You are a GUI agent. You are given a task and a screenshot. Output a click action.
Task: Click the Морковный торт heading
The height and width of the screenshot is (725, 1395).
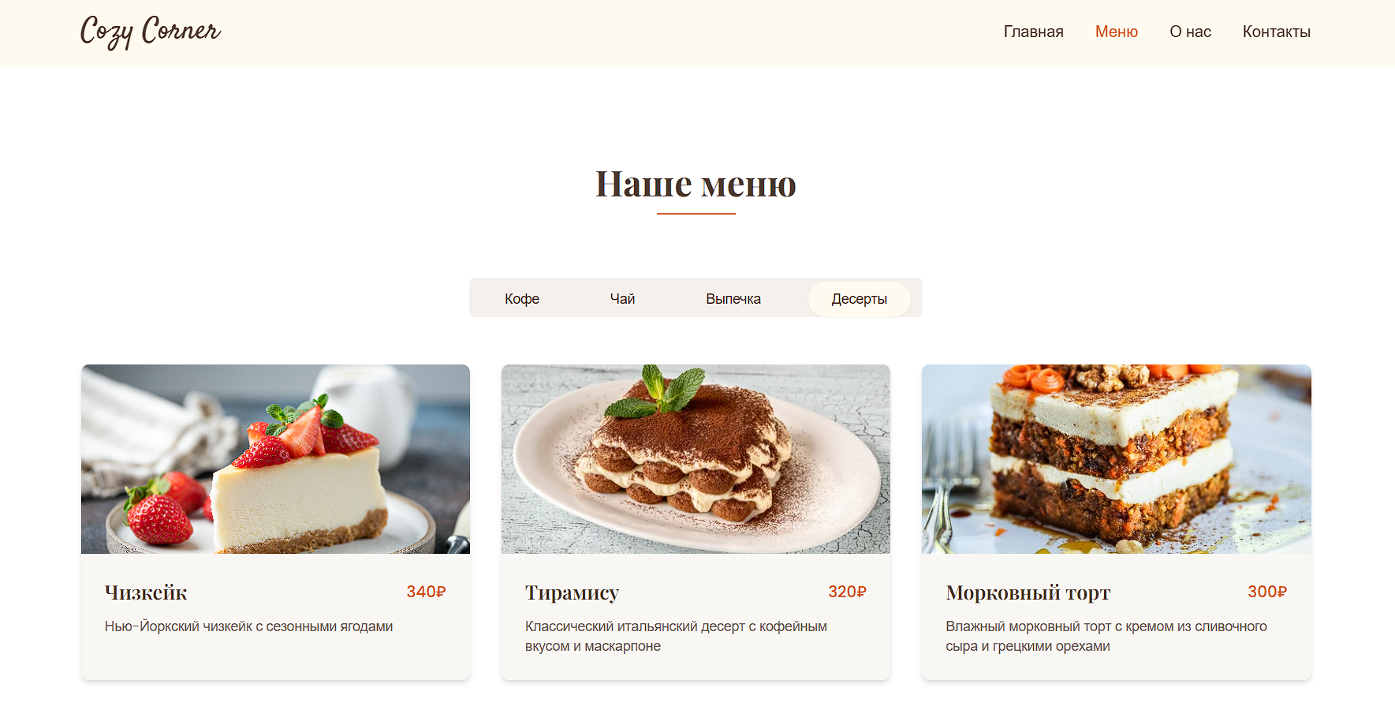1028,592
